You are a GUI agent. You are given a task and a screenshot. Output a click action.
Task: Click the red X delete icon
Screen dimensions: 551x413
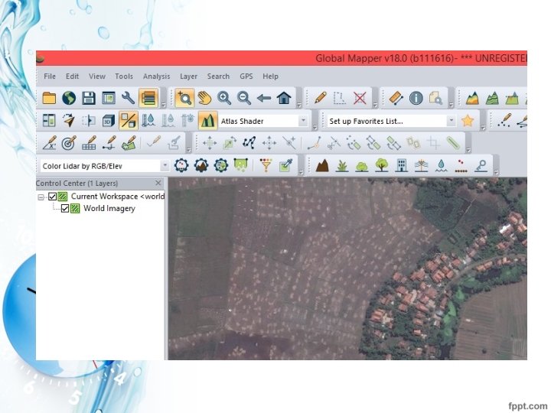(x=360, y=98)
